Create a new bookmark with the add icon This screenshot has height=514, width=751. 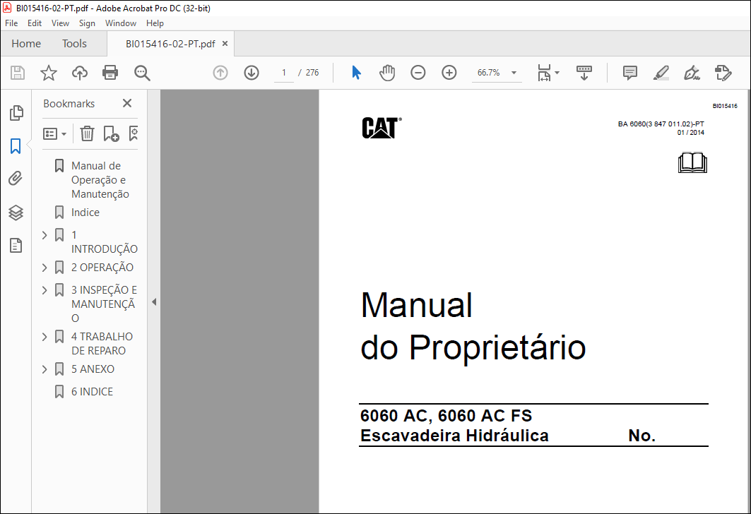(111, 133)
